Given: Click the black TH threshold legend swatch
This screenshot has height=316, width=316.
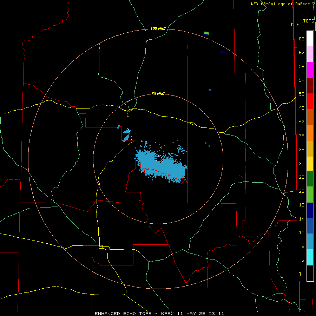Looking at the screenshot, I should [x=310, y=273].
